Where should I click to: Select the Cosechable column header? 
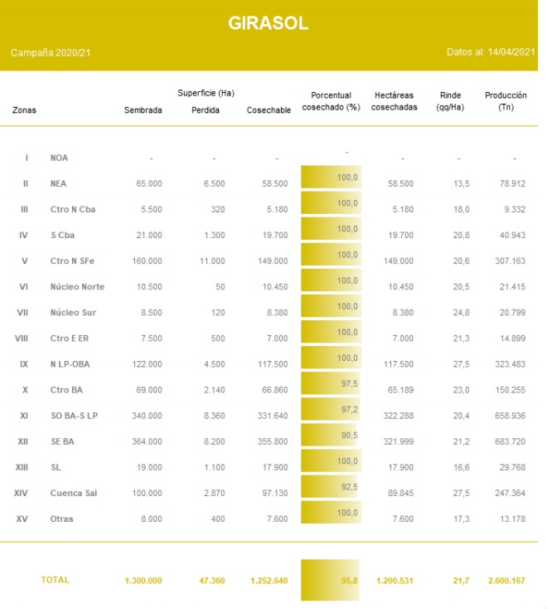[x=269, y=110]
